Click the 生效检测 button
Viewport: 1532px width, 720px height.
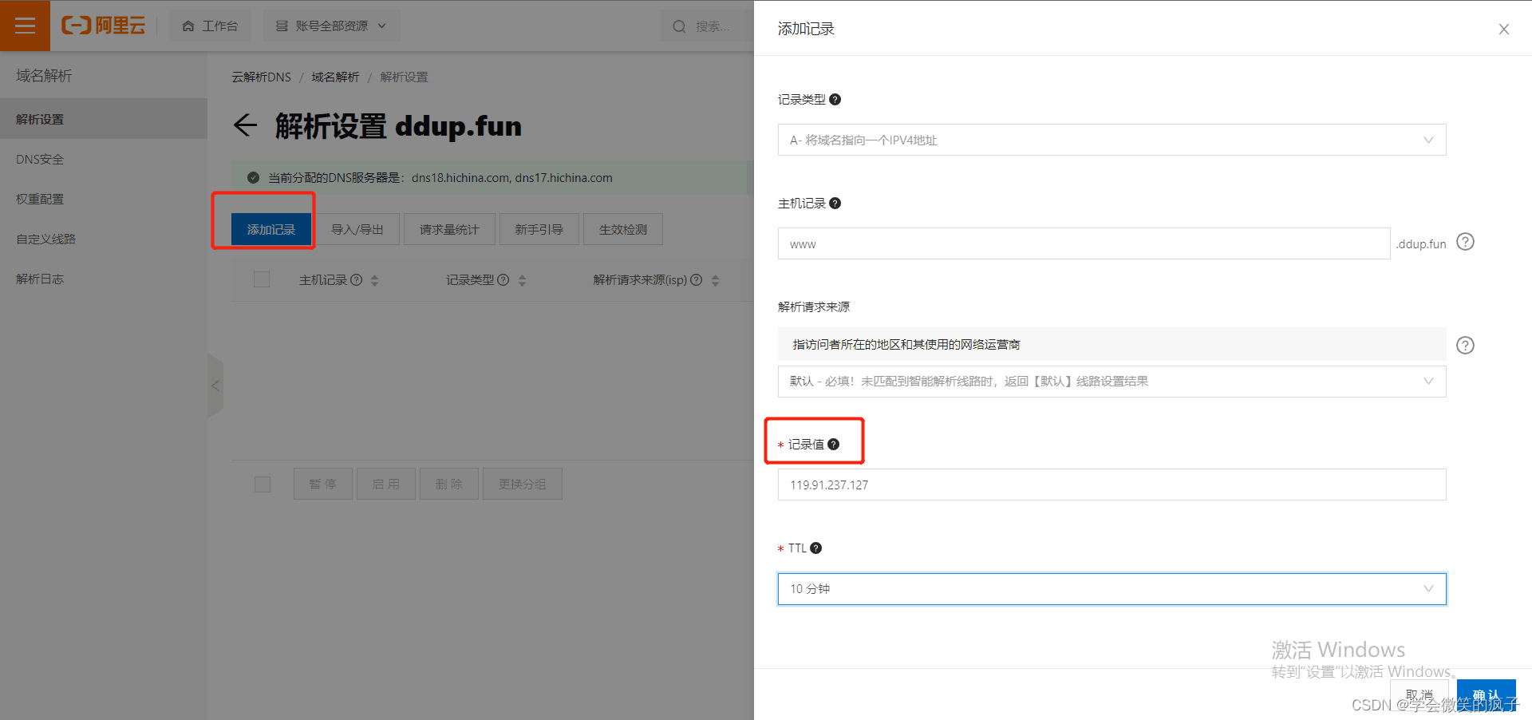623,229
